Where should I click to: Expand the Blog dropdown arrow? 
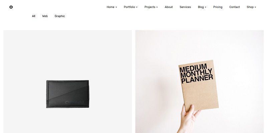tap(206, 7)
